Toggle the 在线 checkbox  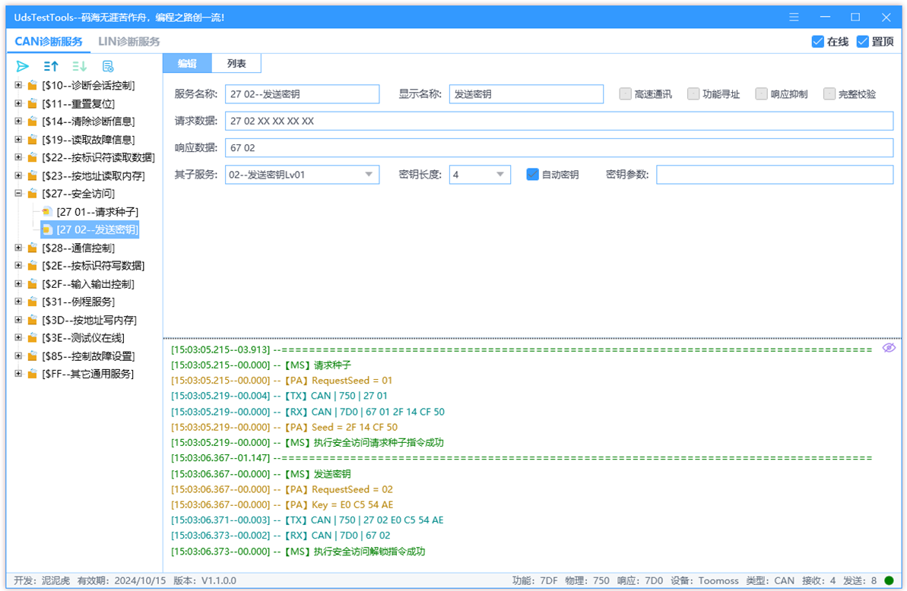(x=818, y=42)
